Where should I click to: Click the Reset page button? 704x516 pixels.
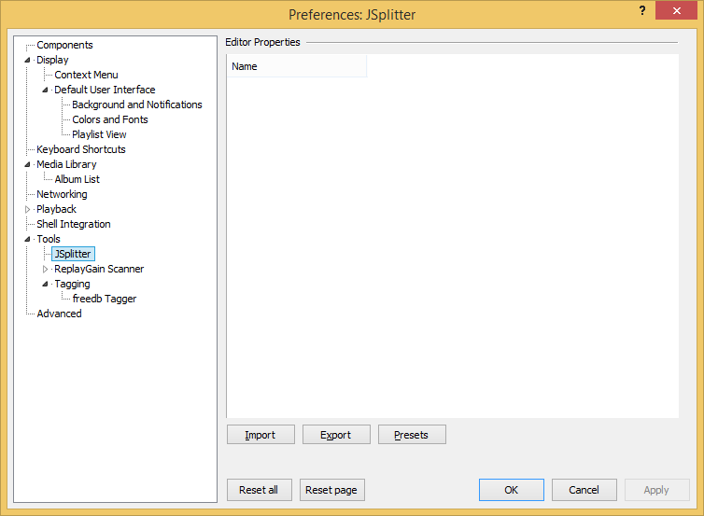click(331, 490)
